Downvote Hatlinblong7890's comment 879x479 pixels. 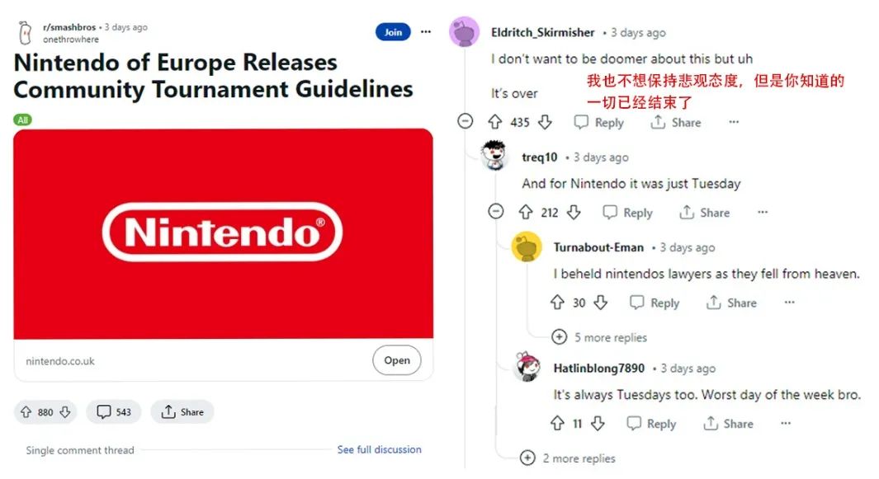tap(598, 424)
